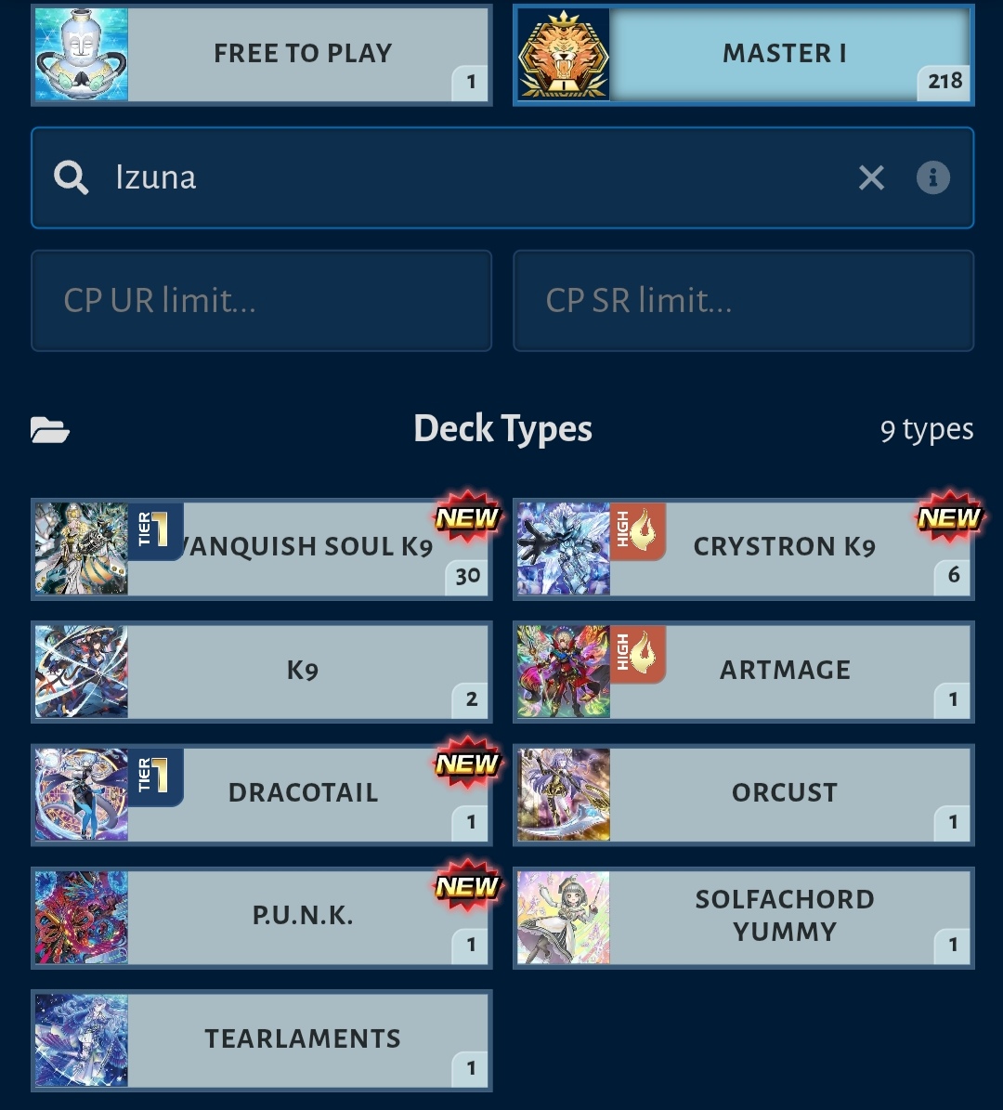Clear the Izuna search text
The height and width of the screenshot is (1110, 1003).
(870, 177)
